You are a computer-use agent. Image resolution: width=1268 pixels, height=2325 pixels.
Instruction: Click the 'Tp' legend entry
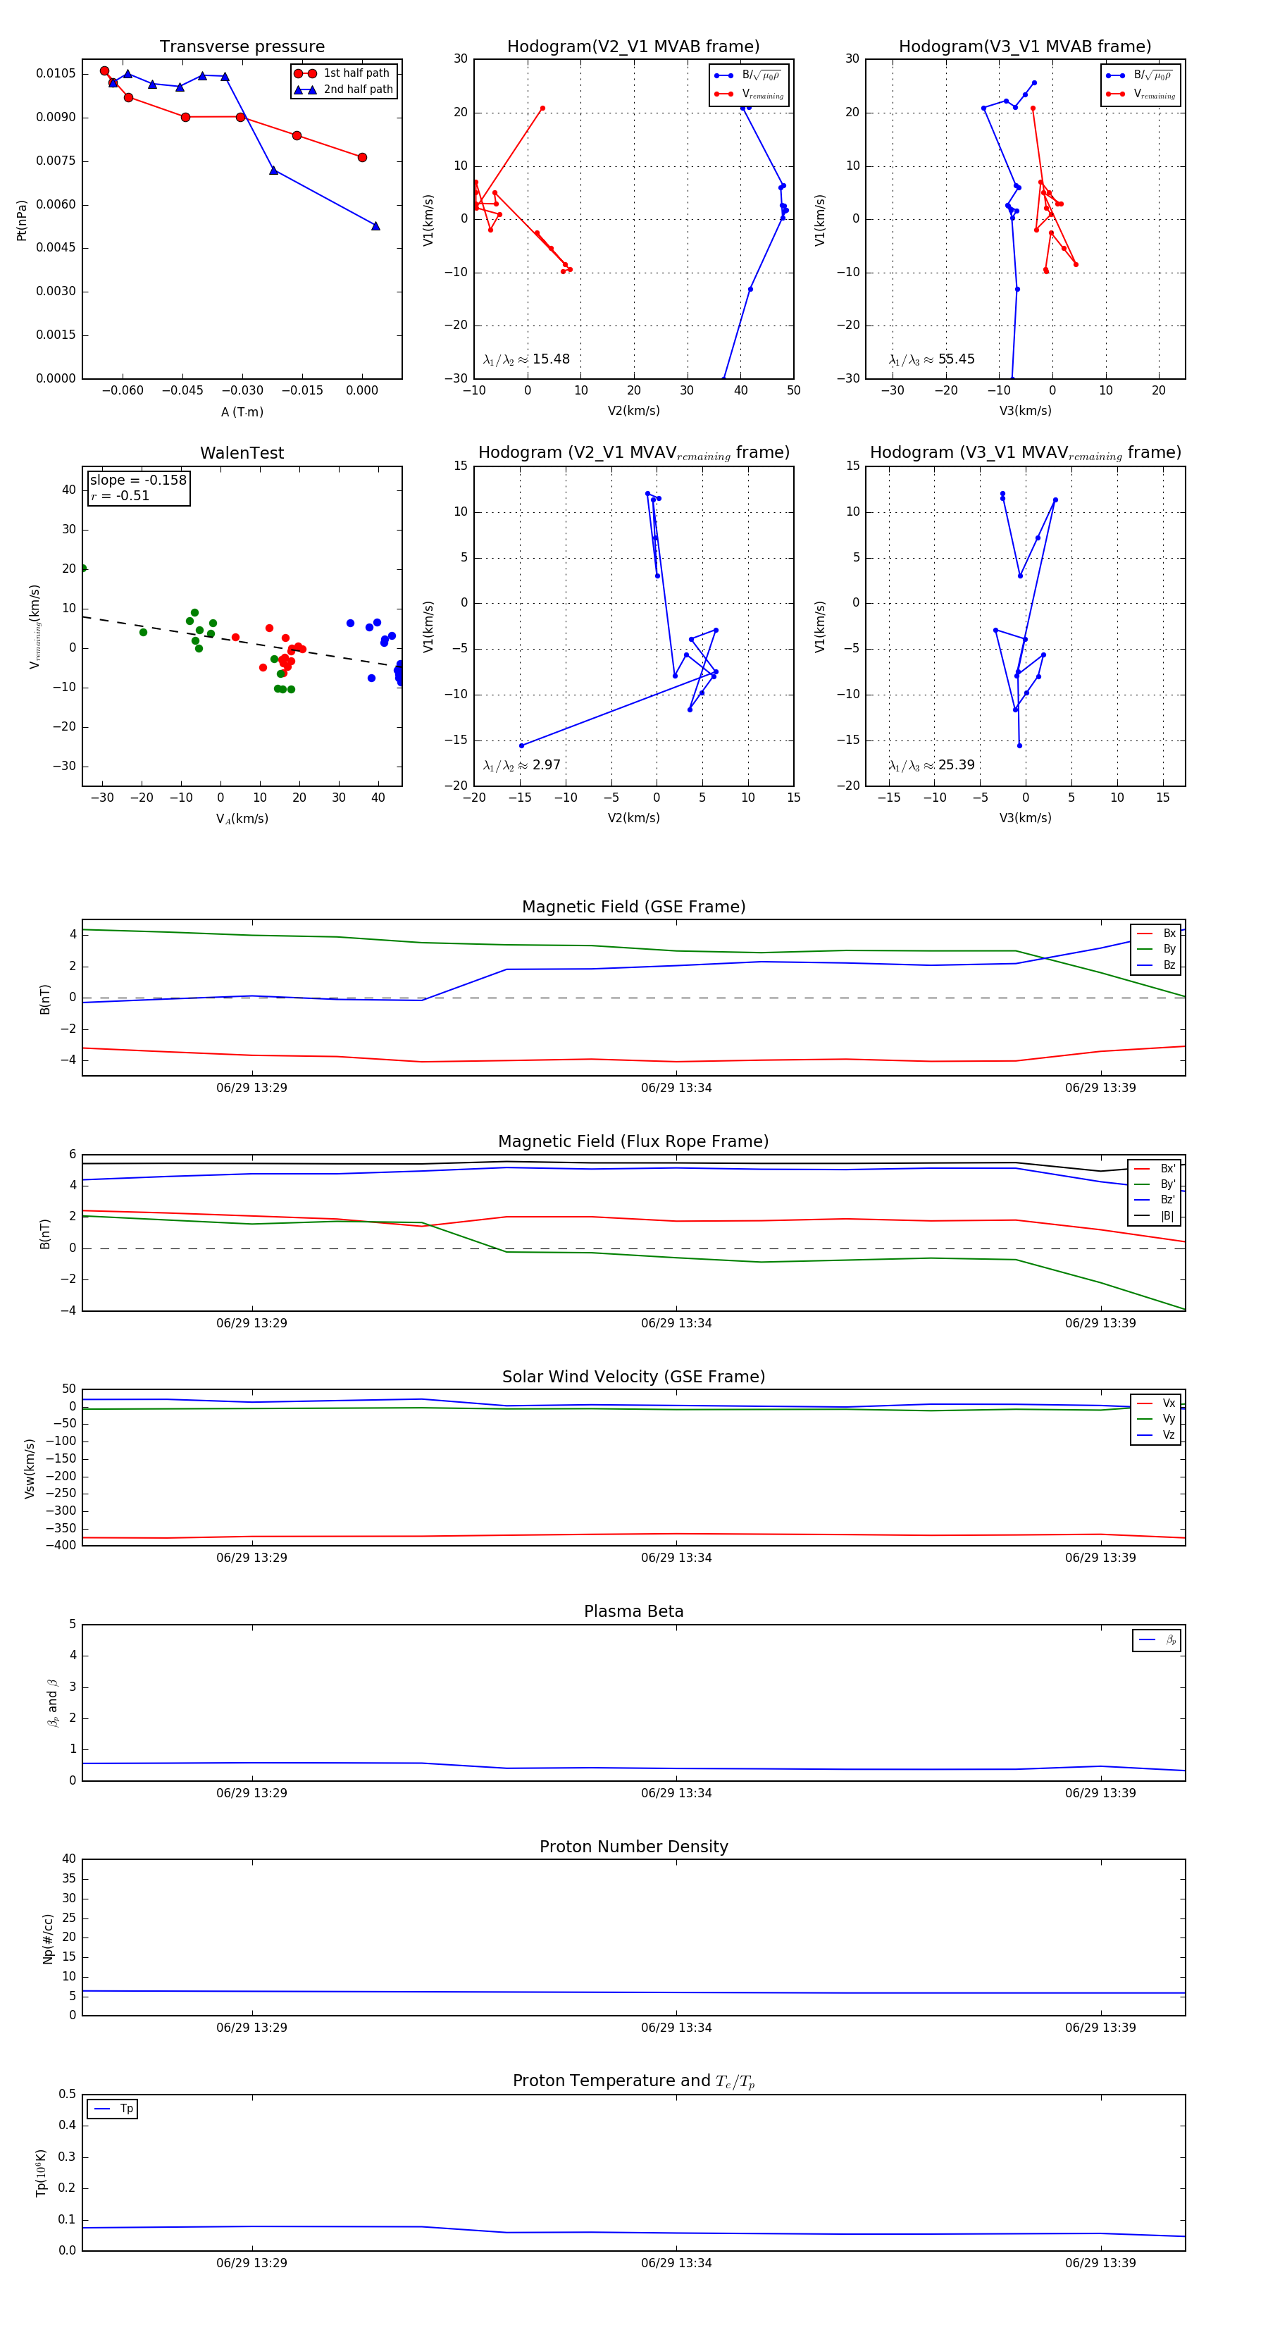113,2109
